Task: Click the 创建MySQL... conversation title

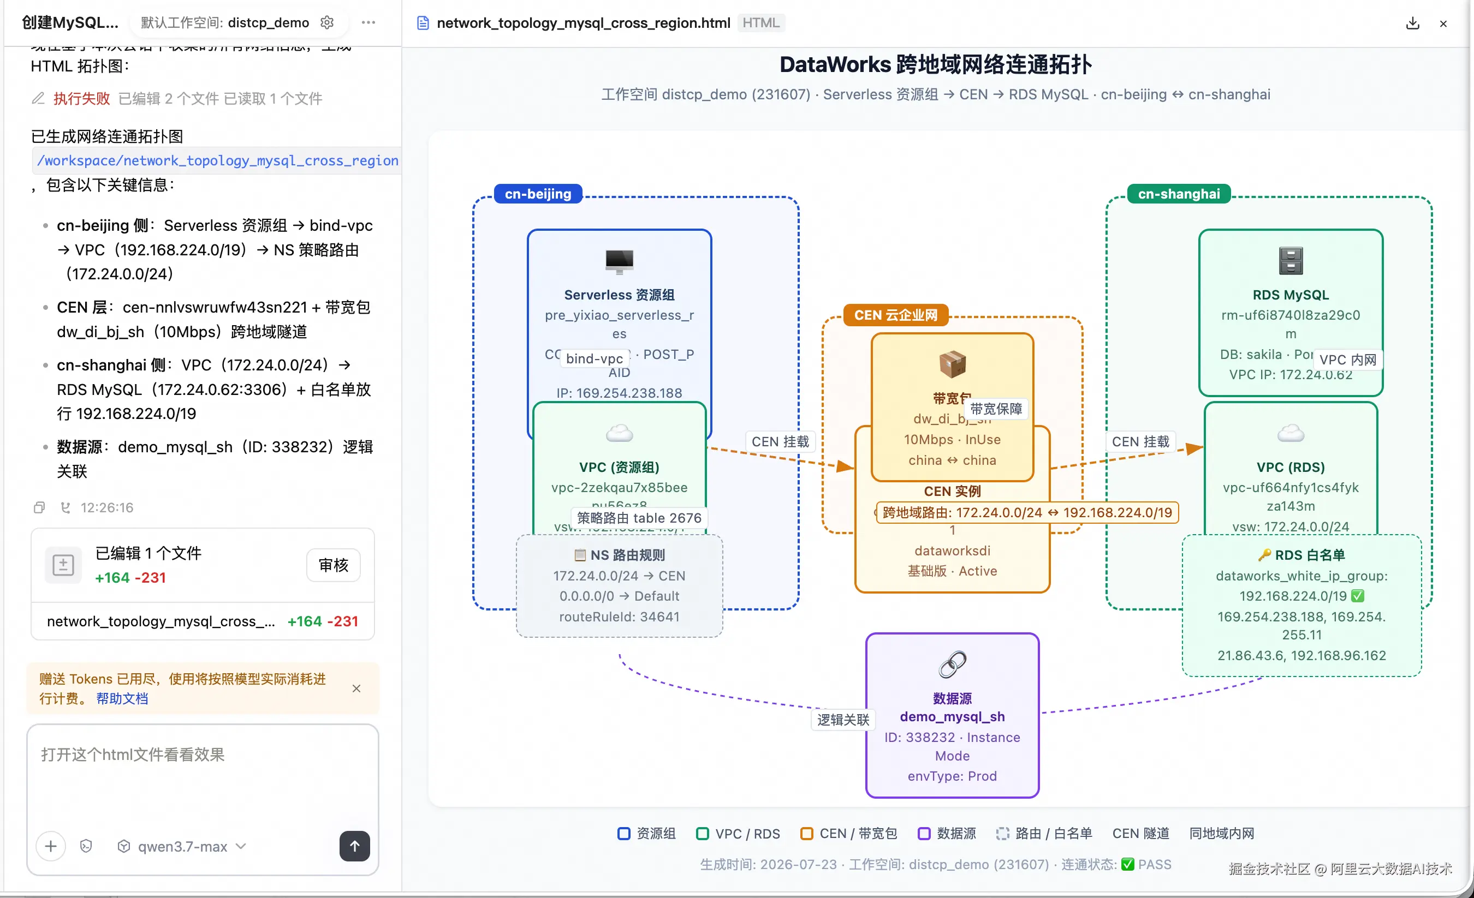Action: 70,23
